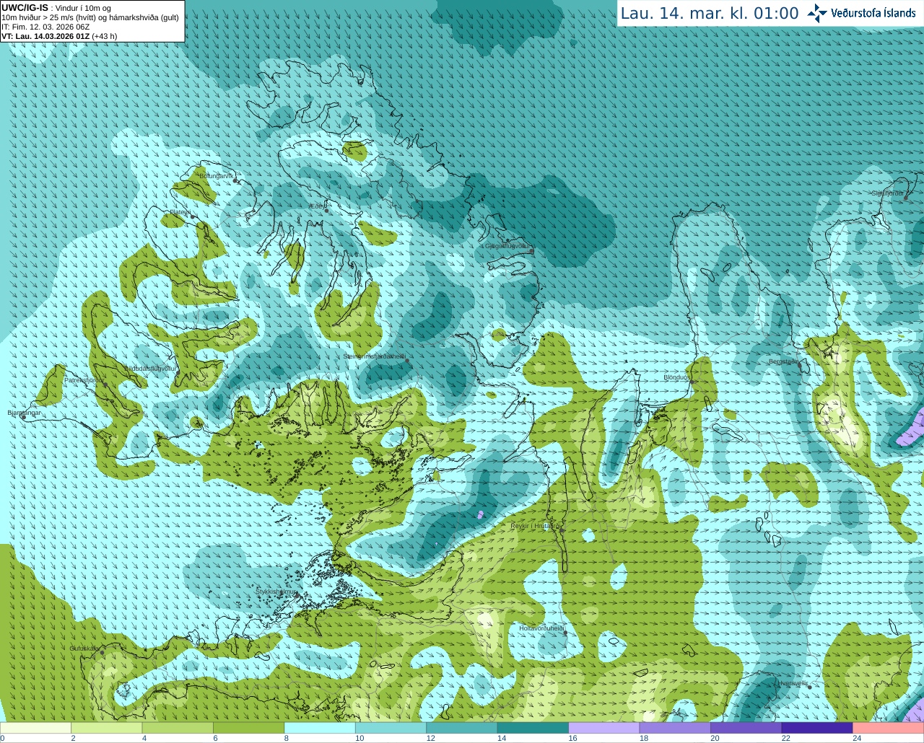
Task: Click the Æðey station label
Action: pos(315,206)
